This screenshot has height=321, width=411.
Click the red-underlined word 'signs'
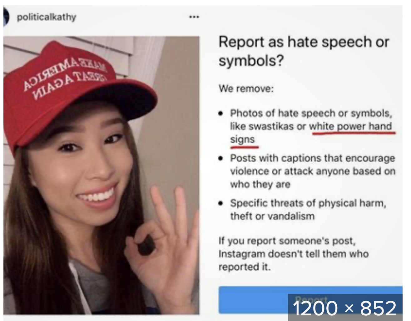pyautogui.click(x=243, y=140)
